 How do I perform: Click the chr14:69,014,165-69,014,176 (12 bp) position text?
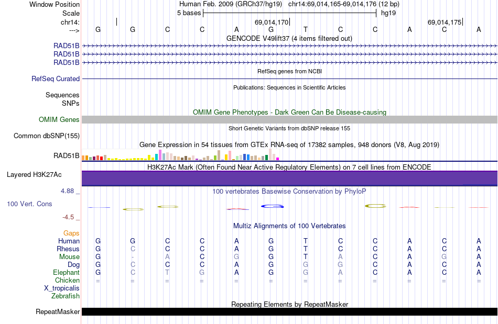(x=344, y=4)
